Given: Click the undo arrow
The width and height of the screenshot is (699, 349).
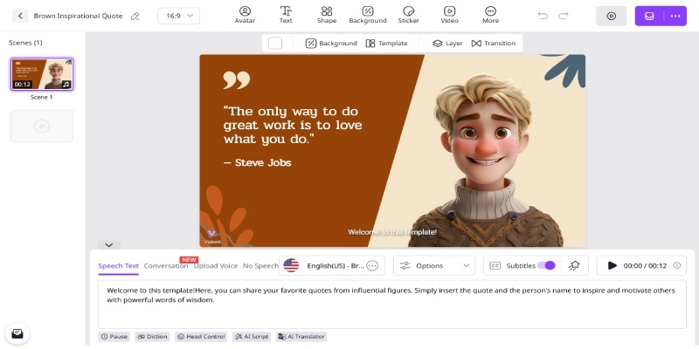Looking at the screenshot, I should tap(543, 16).
